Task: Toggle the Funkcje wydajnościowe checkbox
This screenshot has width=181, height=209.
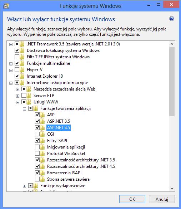Action: click(x=30, y=185)
